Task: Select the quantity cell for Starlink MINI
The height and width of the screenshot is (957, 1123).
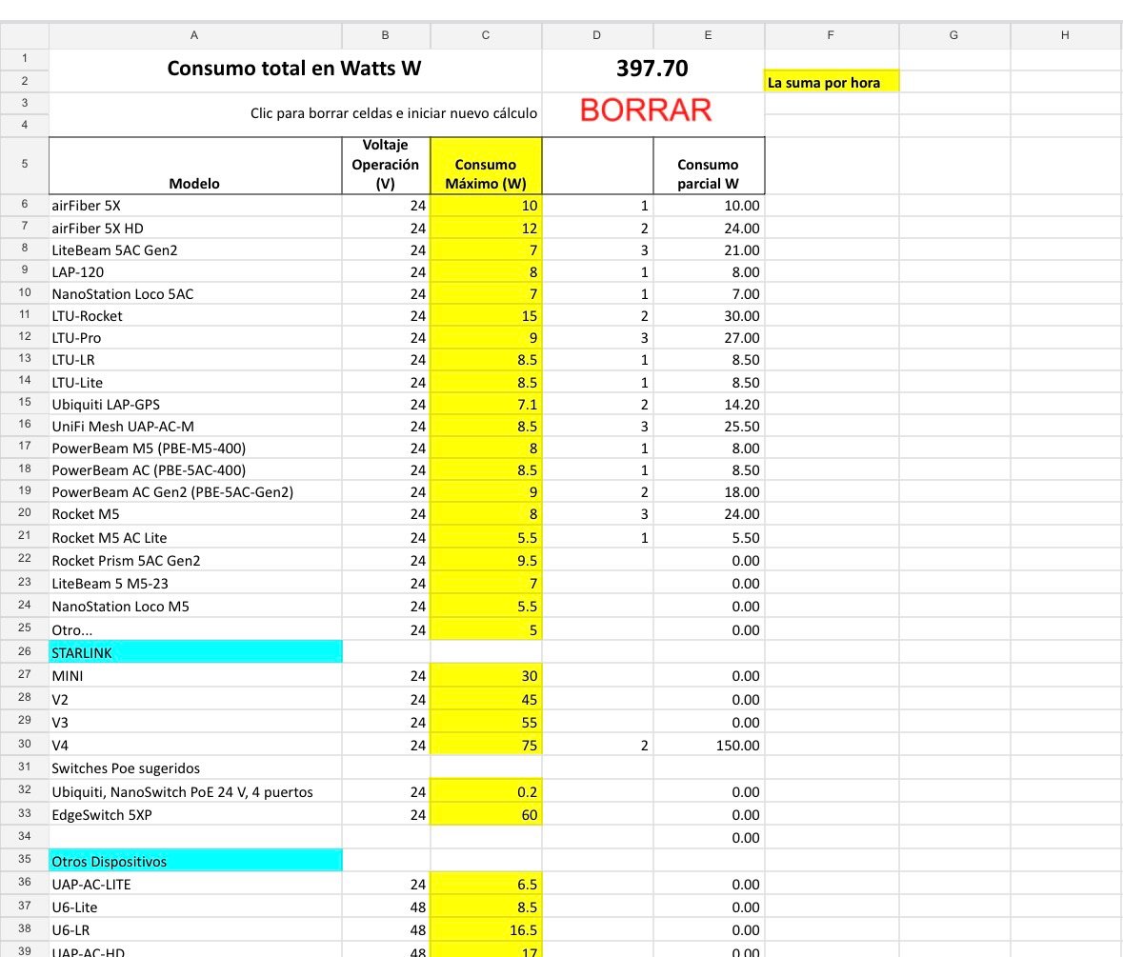Action: (x=597, y=676)
